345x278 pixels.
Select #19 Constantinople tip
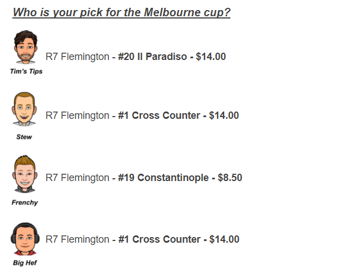pyautogui.click(x=164, y=178)
